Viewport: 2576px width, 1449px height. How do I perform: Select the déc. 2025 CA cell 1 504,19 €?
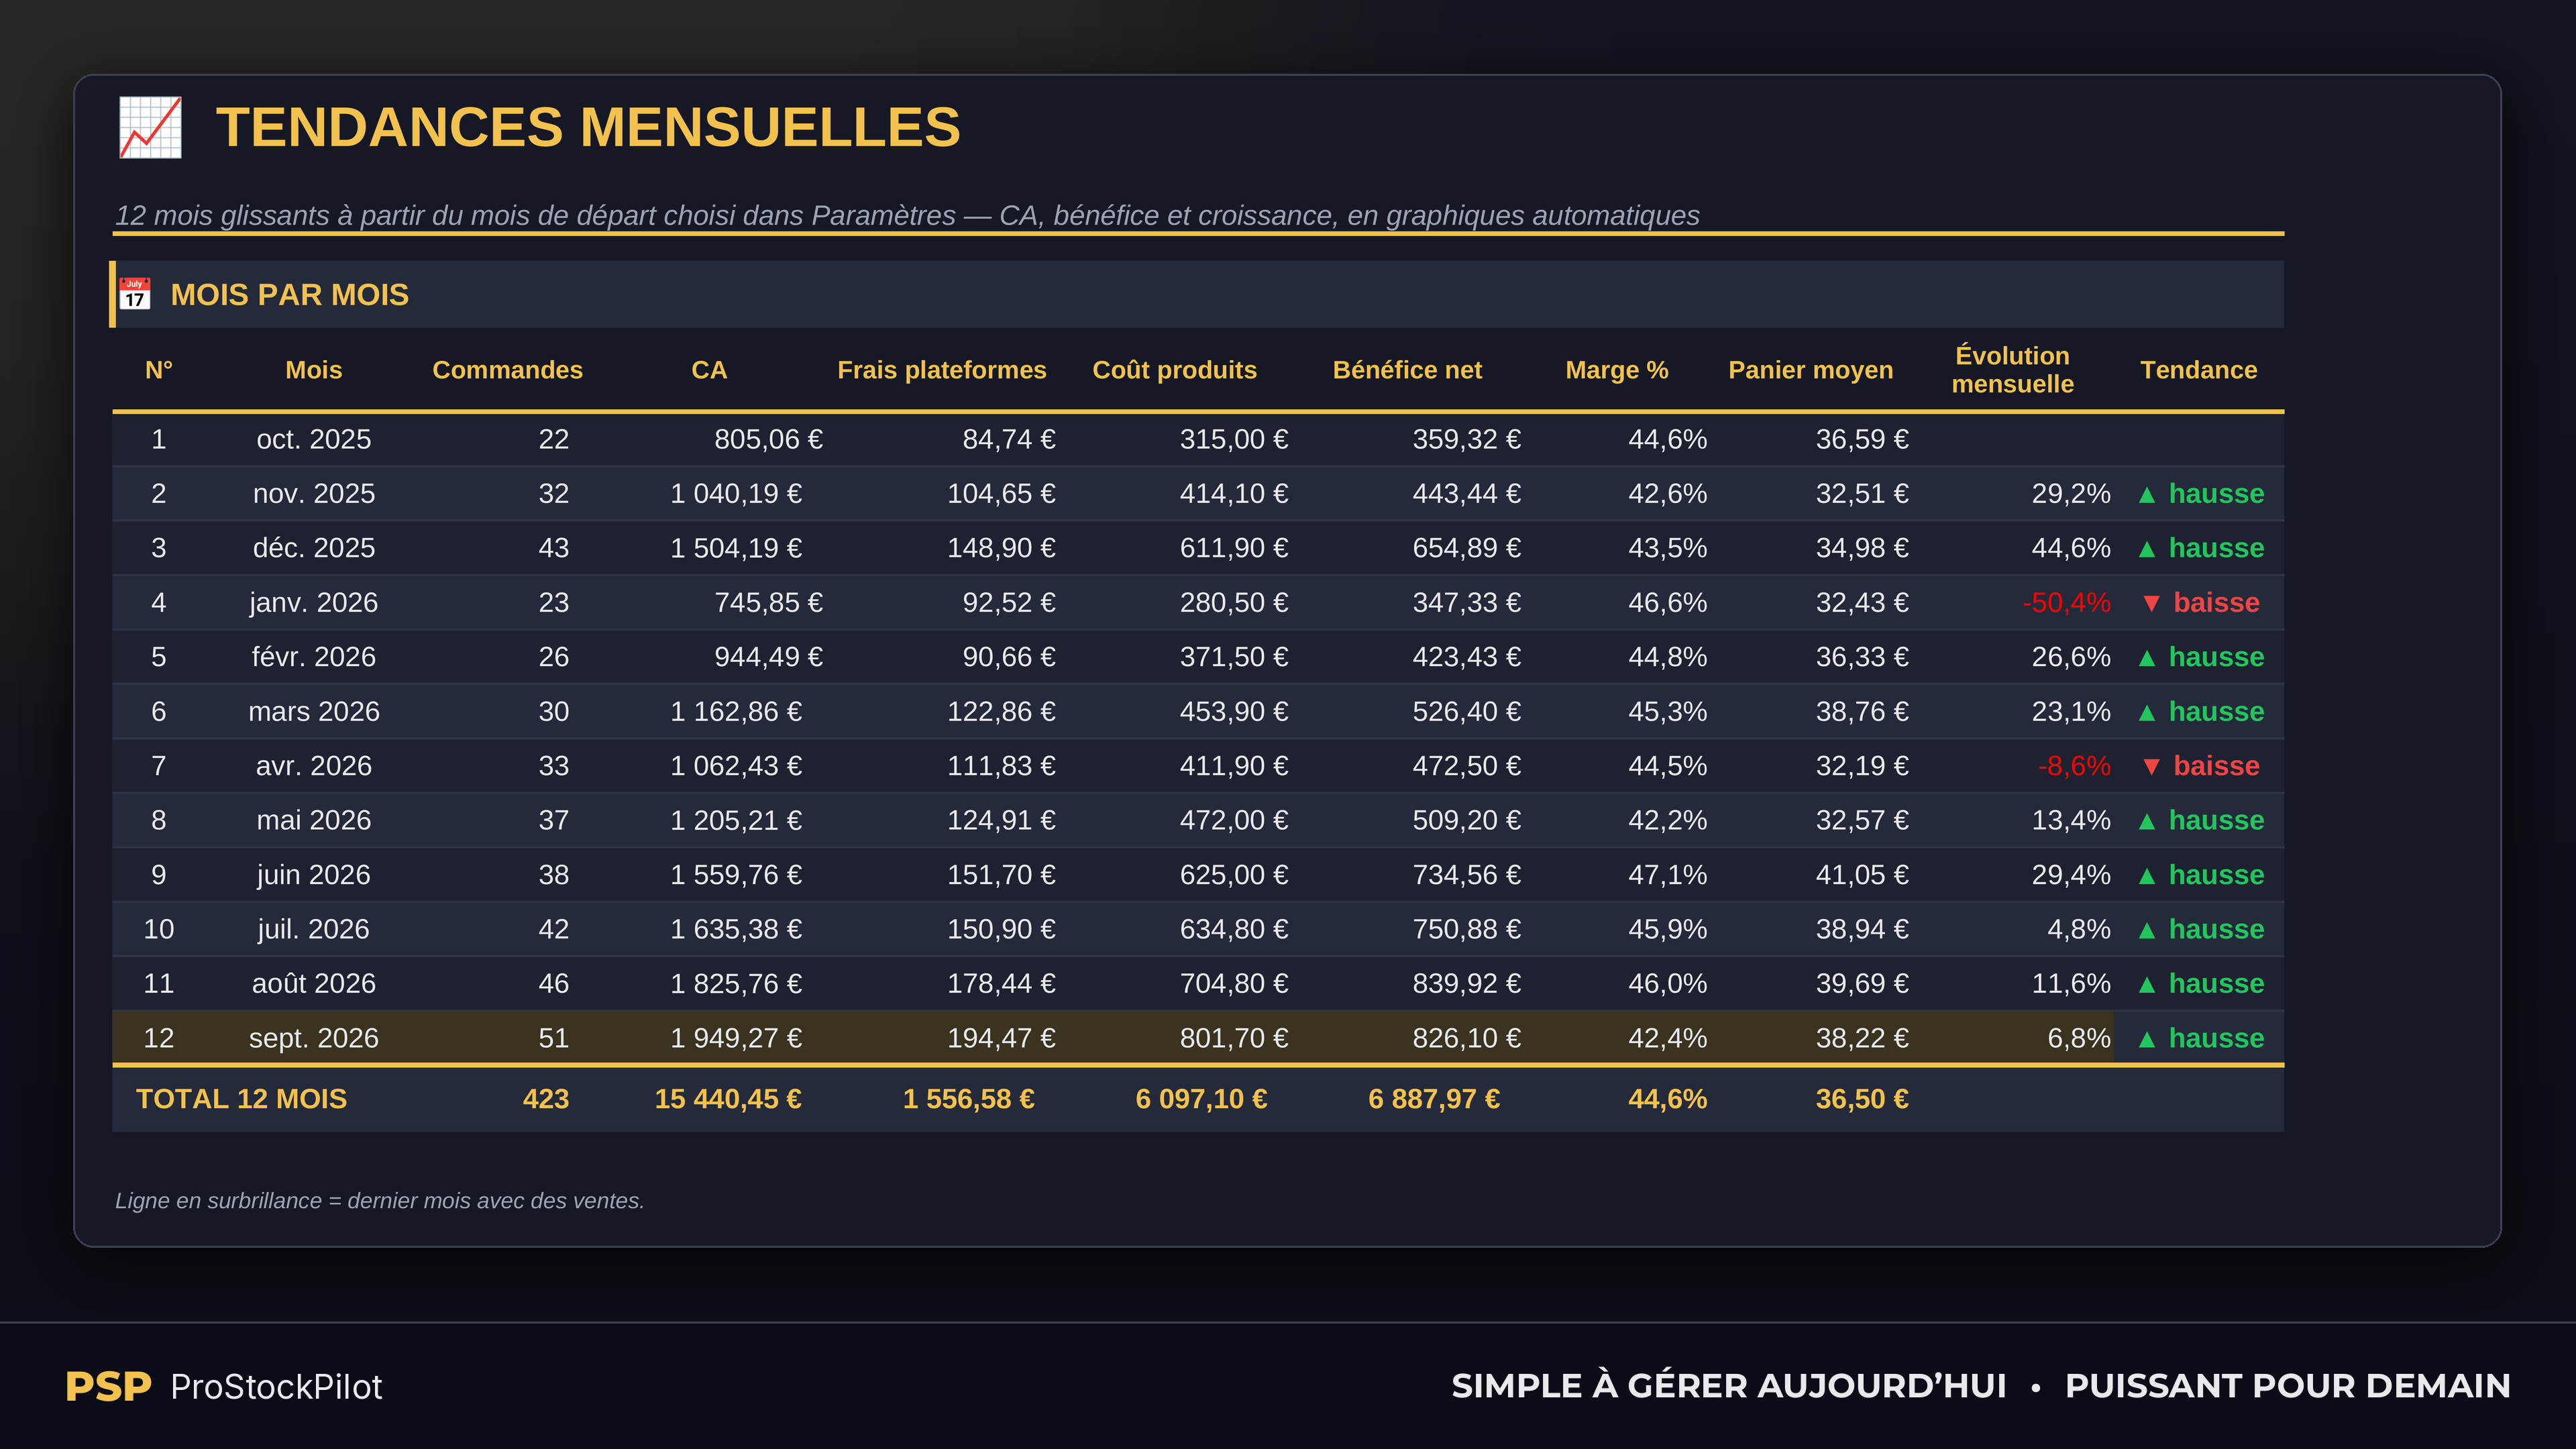[735, 548]
